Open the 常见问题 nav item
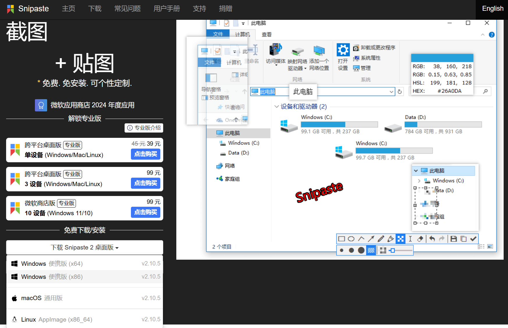The image size is (508, 328). pyautogui.click(x=127, y=9)
